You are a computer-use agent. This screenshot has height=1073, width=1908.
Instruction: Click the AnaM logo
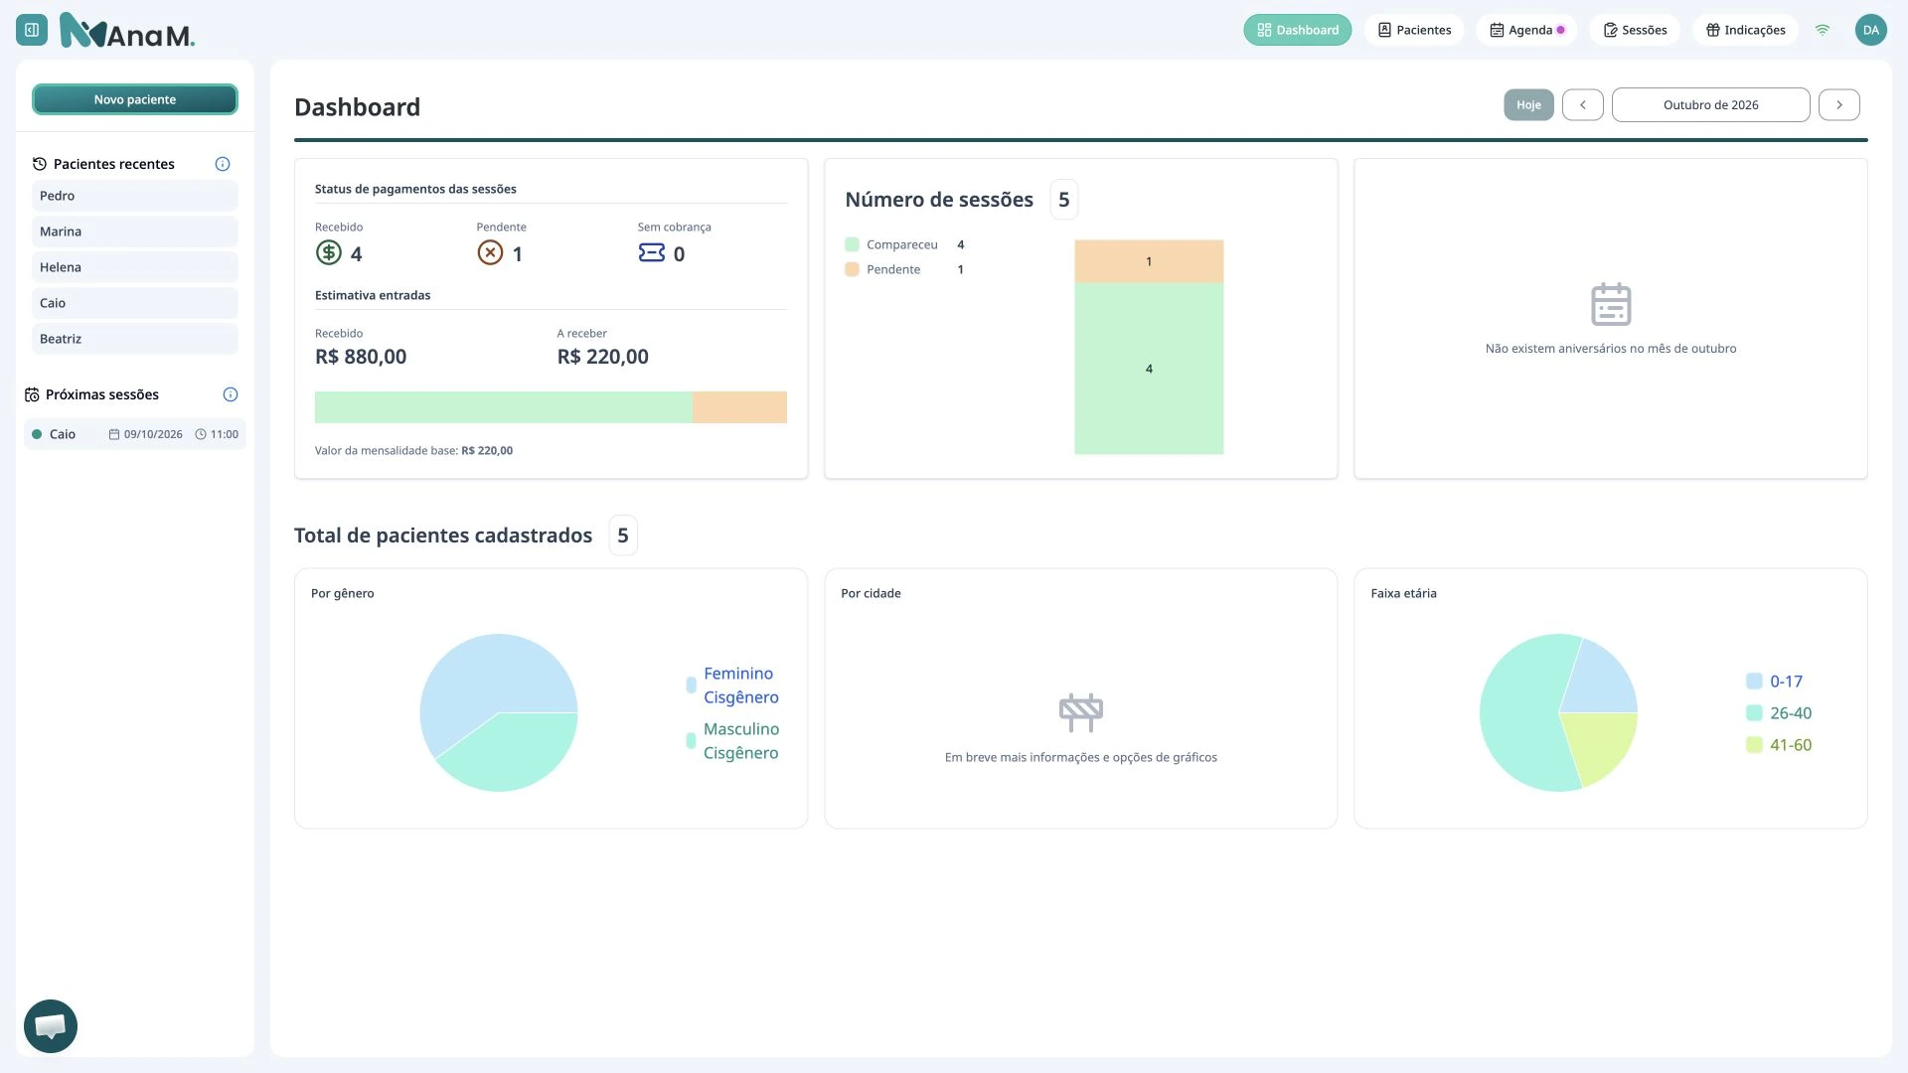127,31
